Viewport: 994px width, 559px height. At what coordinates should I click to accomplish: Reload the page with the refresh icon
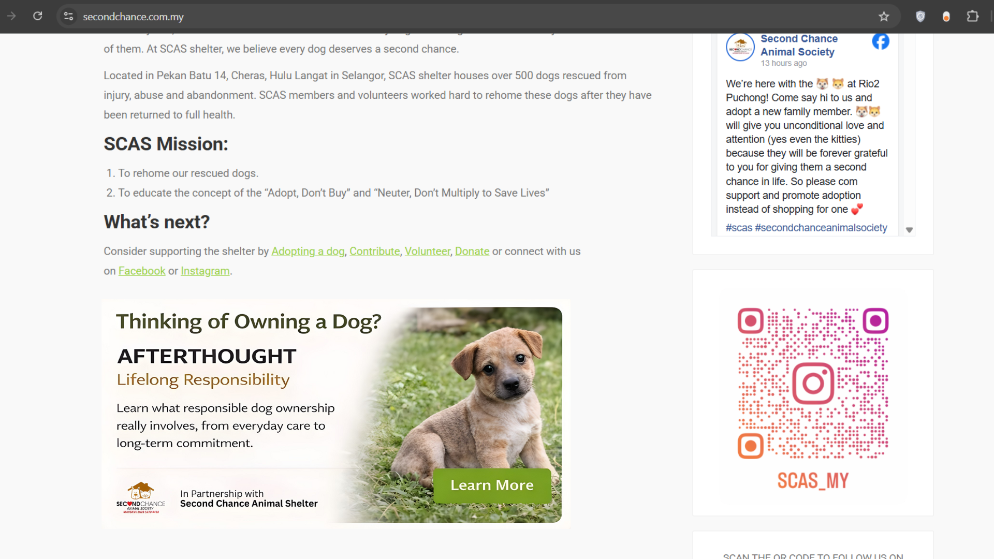coord(38,17)
